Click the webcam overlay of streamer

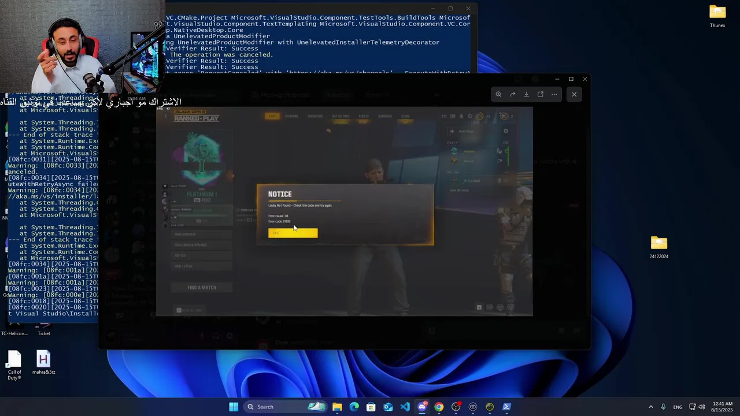point(82,46)
